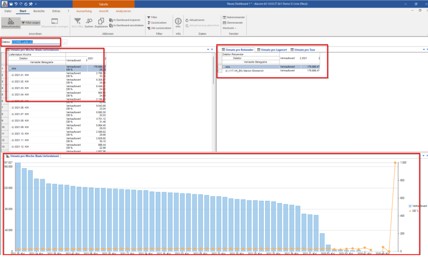
Task: Expand the 2021.07. KW row
Action: click(13, 114)
